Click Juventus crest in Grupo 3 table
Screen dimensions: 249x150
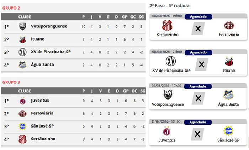coord(23,101)
